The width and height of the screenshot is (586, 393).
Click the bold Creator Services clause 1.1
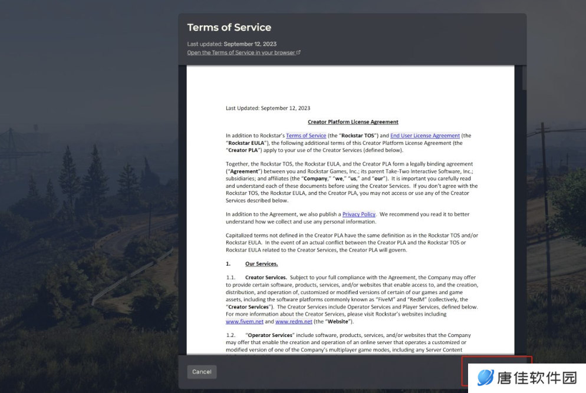(266, 278)
